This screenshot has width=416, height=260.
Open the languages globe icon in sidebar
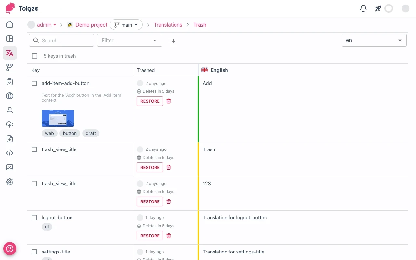[x=10, y=96]
